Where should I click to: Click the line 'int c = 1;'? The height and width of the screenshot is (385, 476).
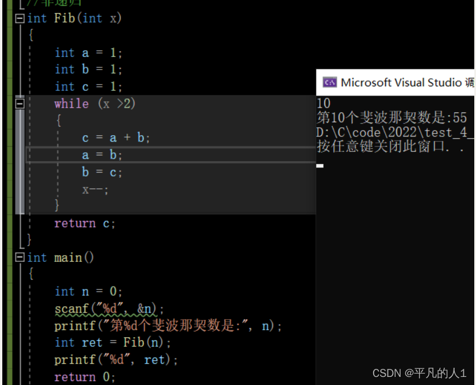point(89,86)
